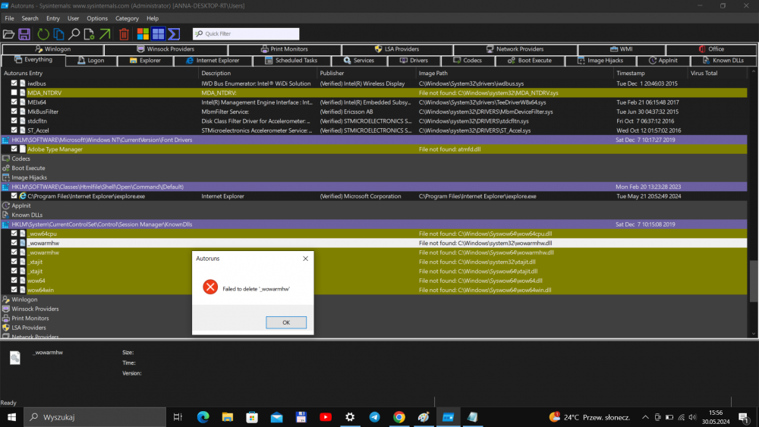Screen dimensions: 759x427
Task: Click the blue Sigma icon in toolbar
Action: [174, 34]
